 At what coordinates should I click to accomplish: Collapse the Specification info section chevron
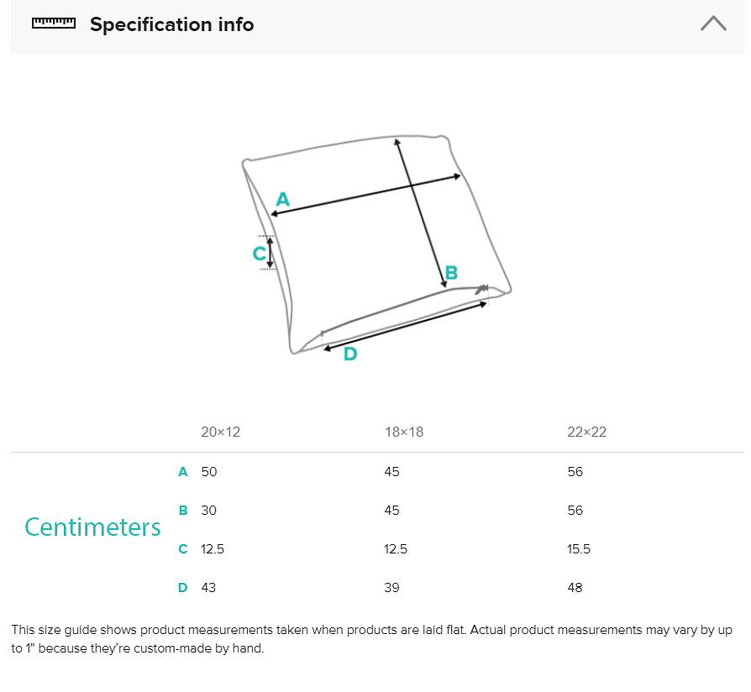pyautogui.click(x=713, y=24)
